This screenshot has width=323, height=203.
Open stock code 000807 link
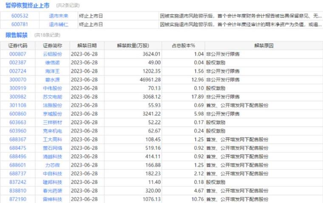17,54
